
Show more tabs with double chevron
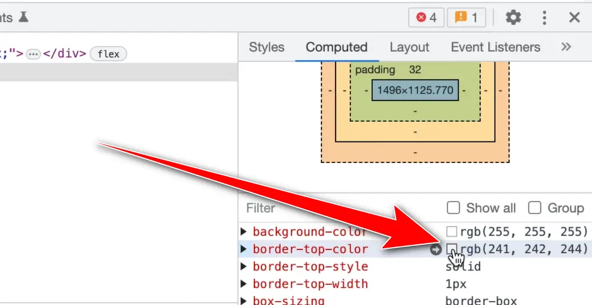click(566, 47)
